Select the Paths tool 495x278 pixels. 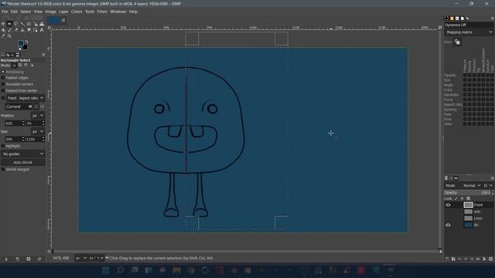coord(36,30)
